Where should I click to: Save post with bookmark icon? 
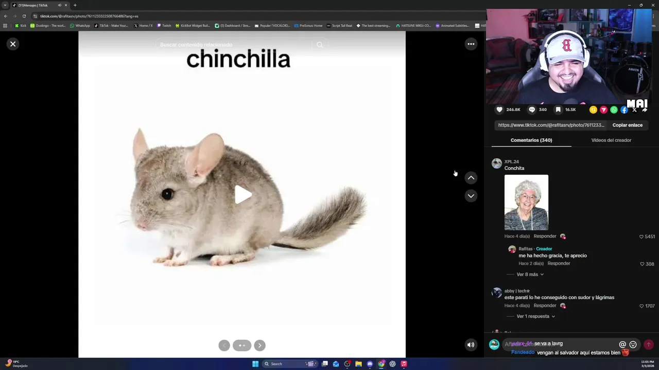[x=558, y=109]
